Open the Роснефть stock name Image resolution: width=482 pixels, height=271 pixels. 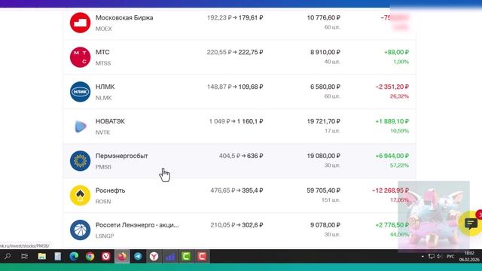[110, 190]
